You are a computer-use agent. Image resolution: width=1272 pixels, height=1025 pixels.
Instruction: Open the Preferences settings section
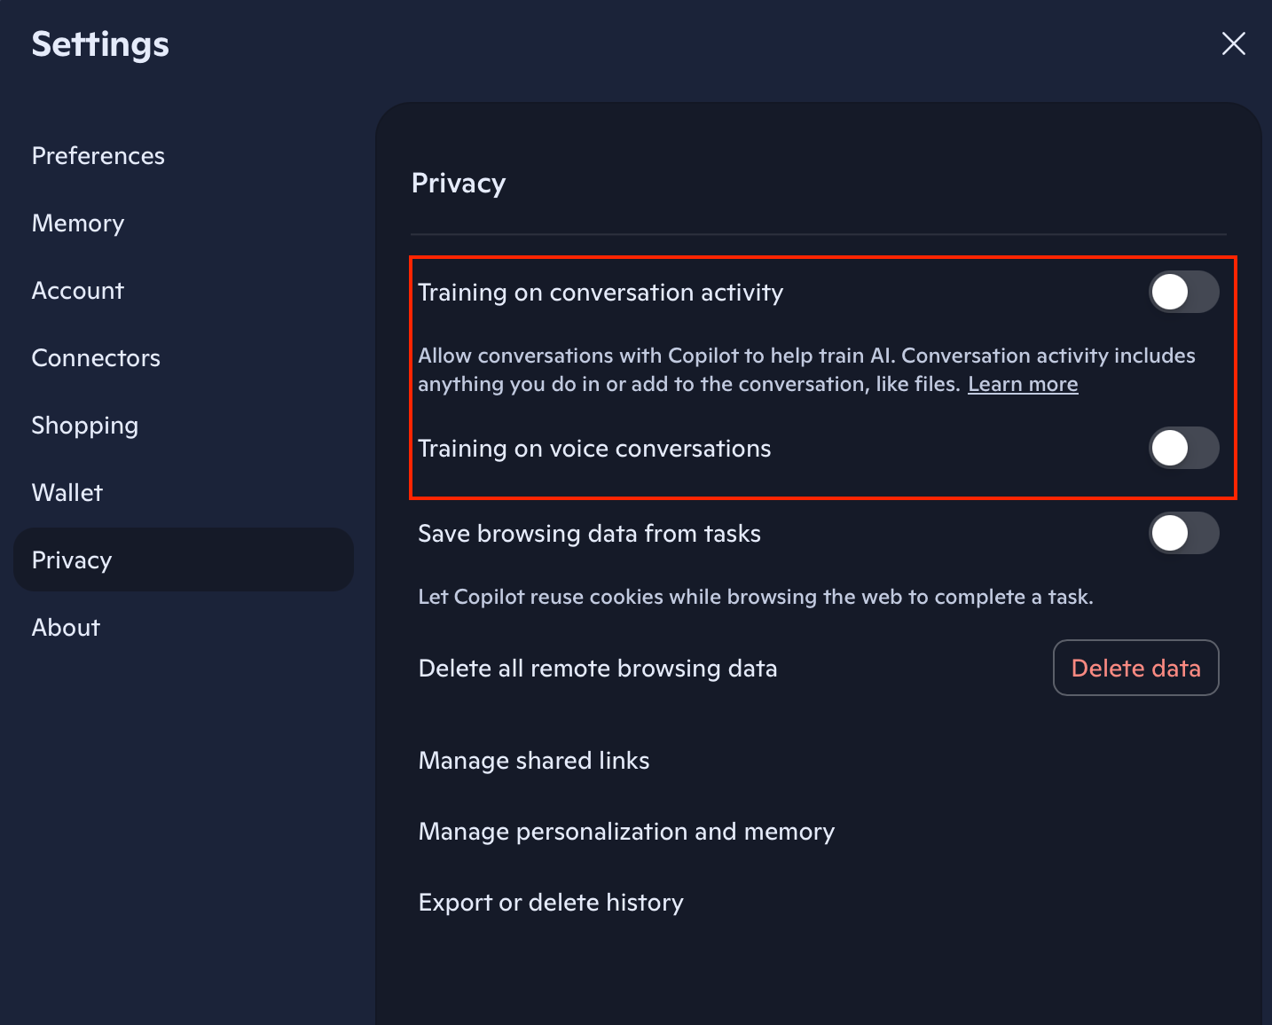(98, 156)
